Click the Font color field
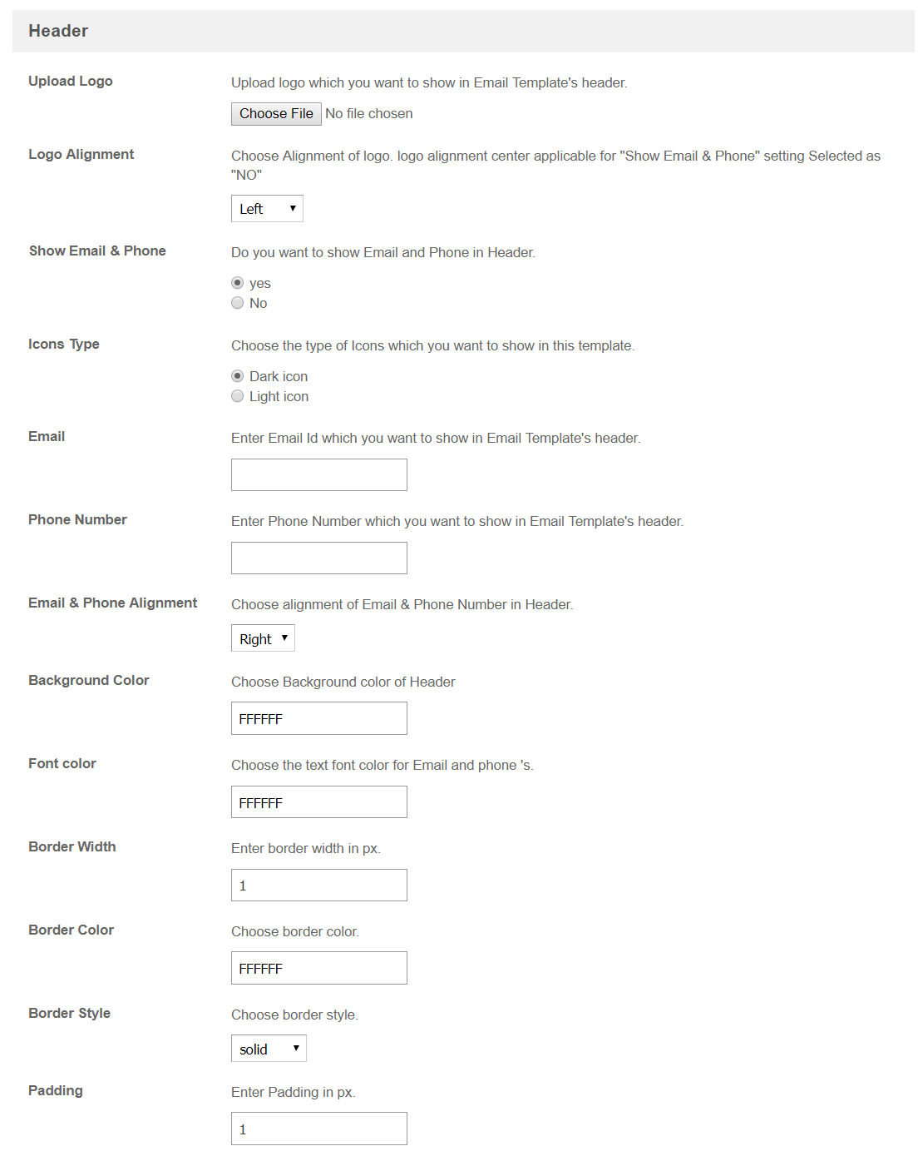 pyautogui.click(x=319, y=802)
